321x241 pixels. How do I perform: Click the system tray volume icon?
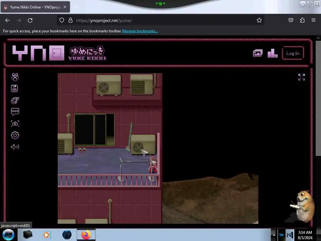coord(290,235)
